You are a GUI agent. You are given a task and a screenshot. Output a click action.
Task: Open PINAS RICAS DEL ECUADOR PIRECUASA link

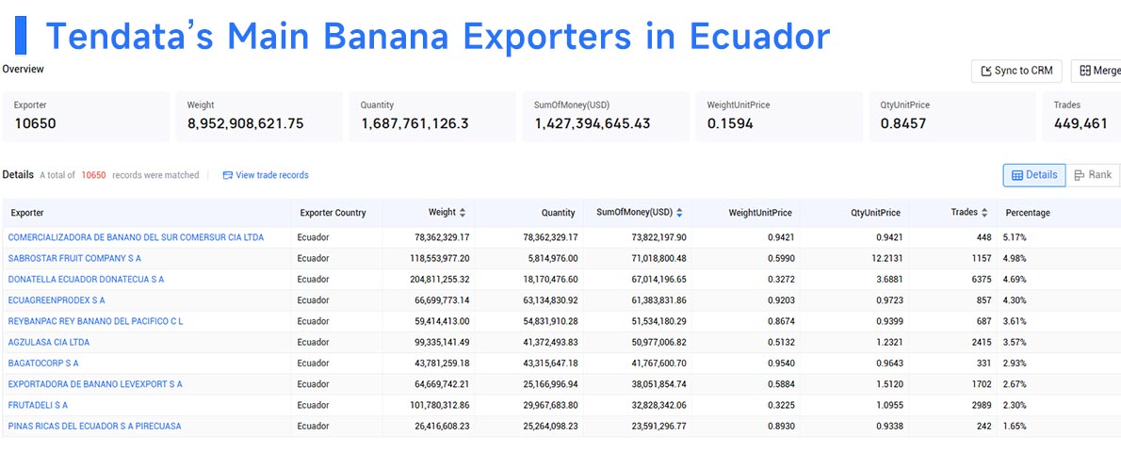coord(94,427)
